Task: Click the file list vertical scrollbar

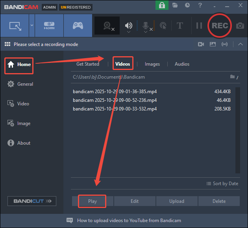Action: [237, 130]
